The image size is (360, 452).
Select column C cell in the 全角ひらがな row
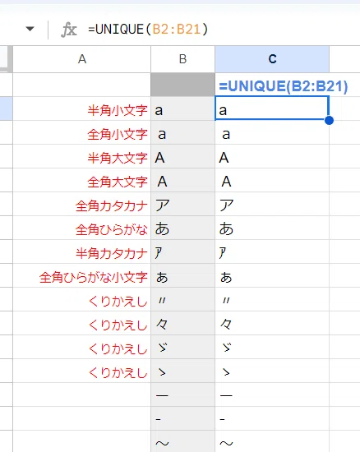point(272,228)
